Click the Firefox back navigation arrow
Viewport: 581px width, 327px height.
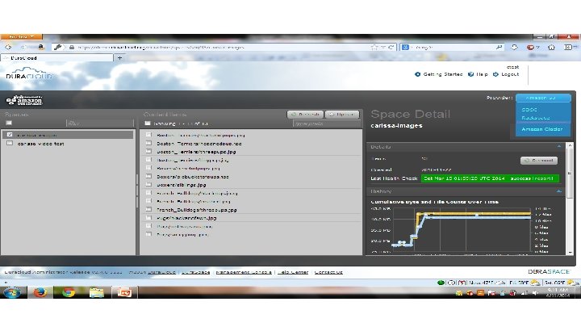pyautogui.click(x=8, y=47)
